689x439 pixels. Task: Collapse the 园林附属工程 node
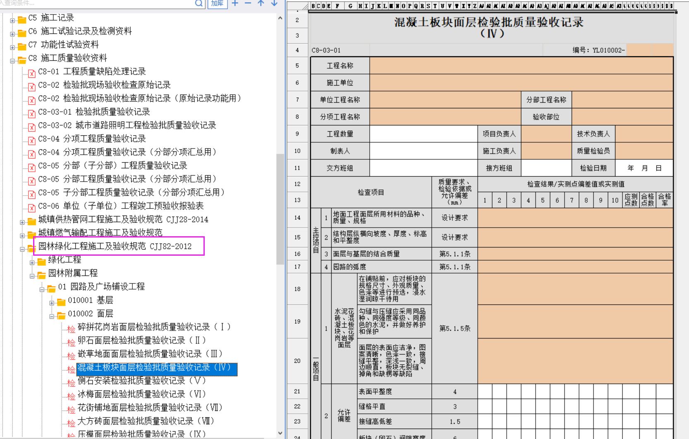coord(32,276)
